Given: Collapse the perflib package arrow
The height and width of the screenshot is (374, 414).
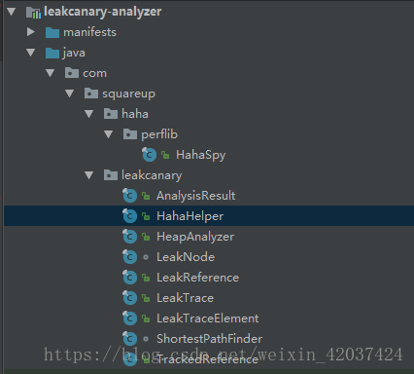Looking at the screenshot, I should pyautogui.click(x=109, y=134).
